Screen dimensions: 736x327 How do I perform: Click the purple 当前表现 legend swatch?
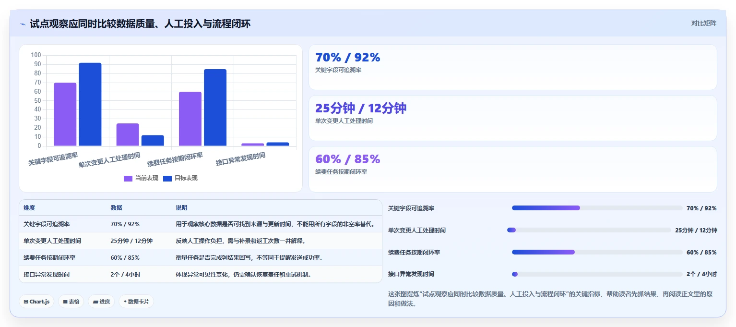pos(128,179)
